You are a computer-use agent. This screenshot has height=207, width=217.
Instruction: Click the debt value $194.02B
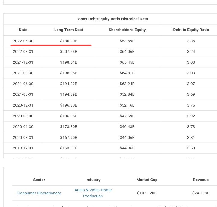69,84
